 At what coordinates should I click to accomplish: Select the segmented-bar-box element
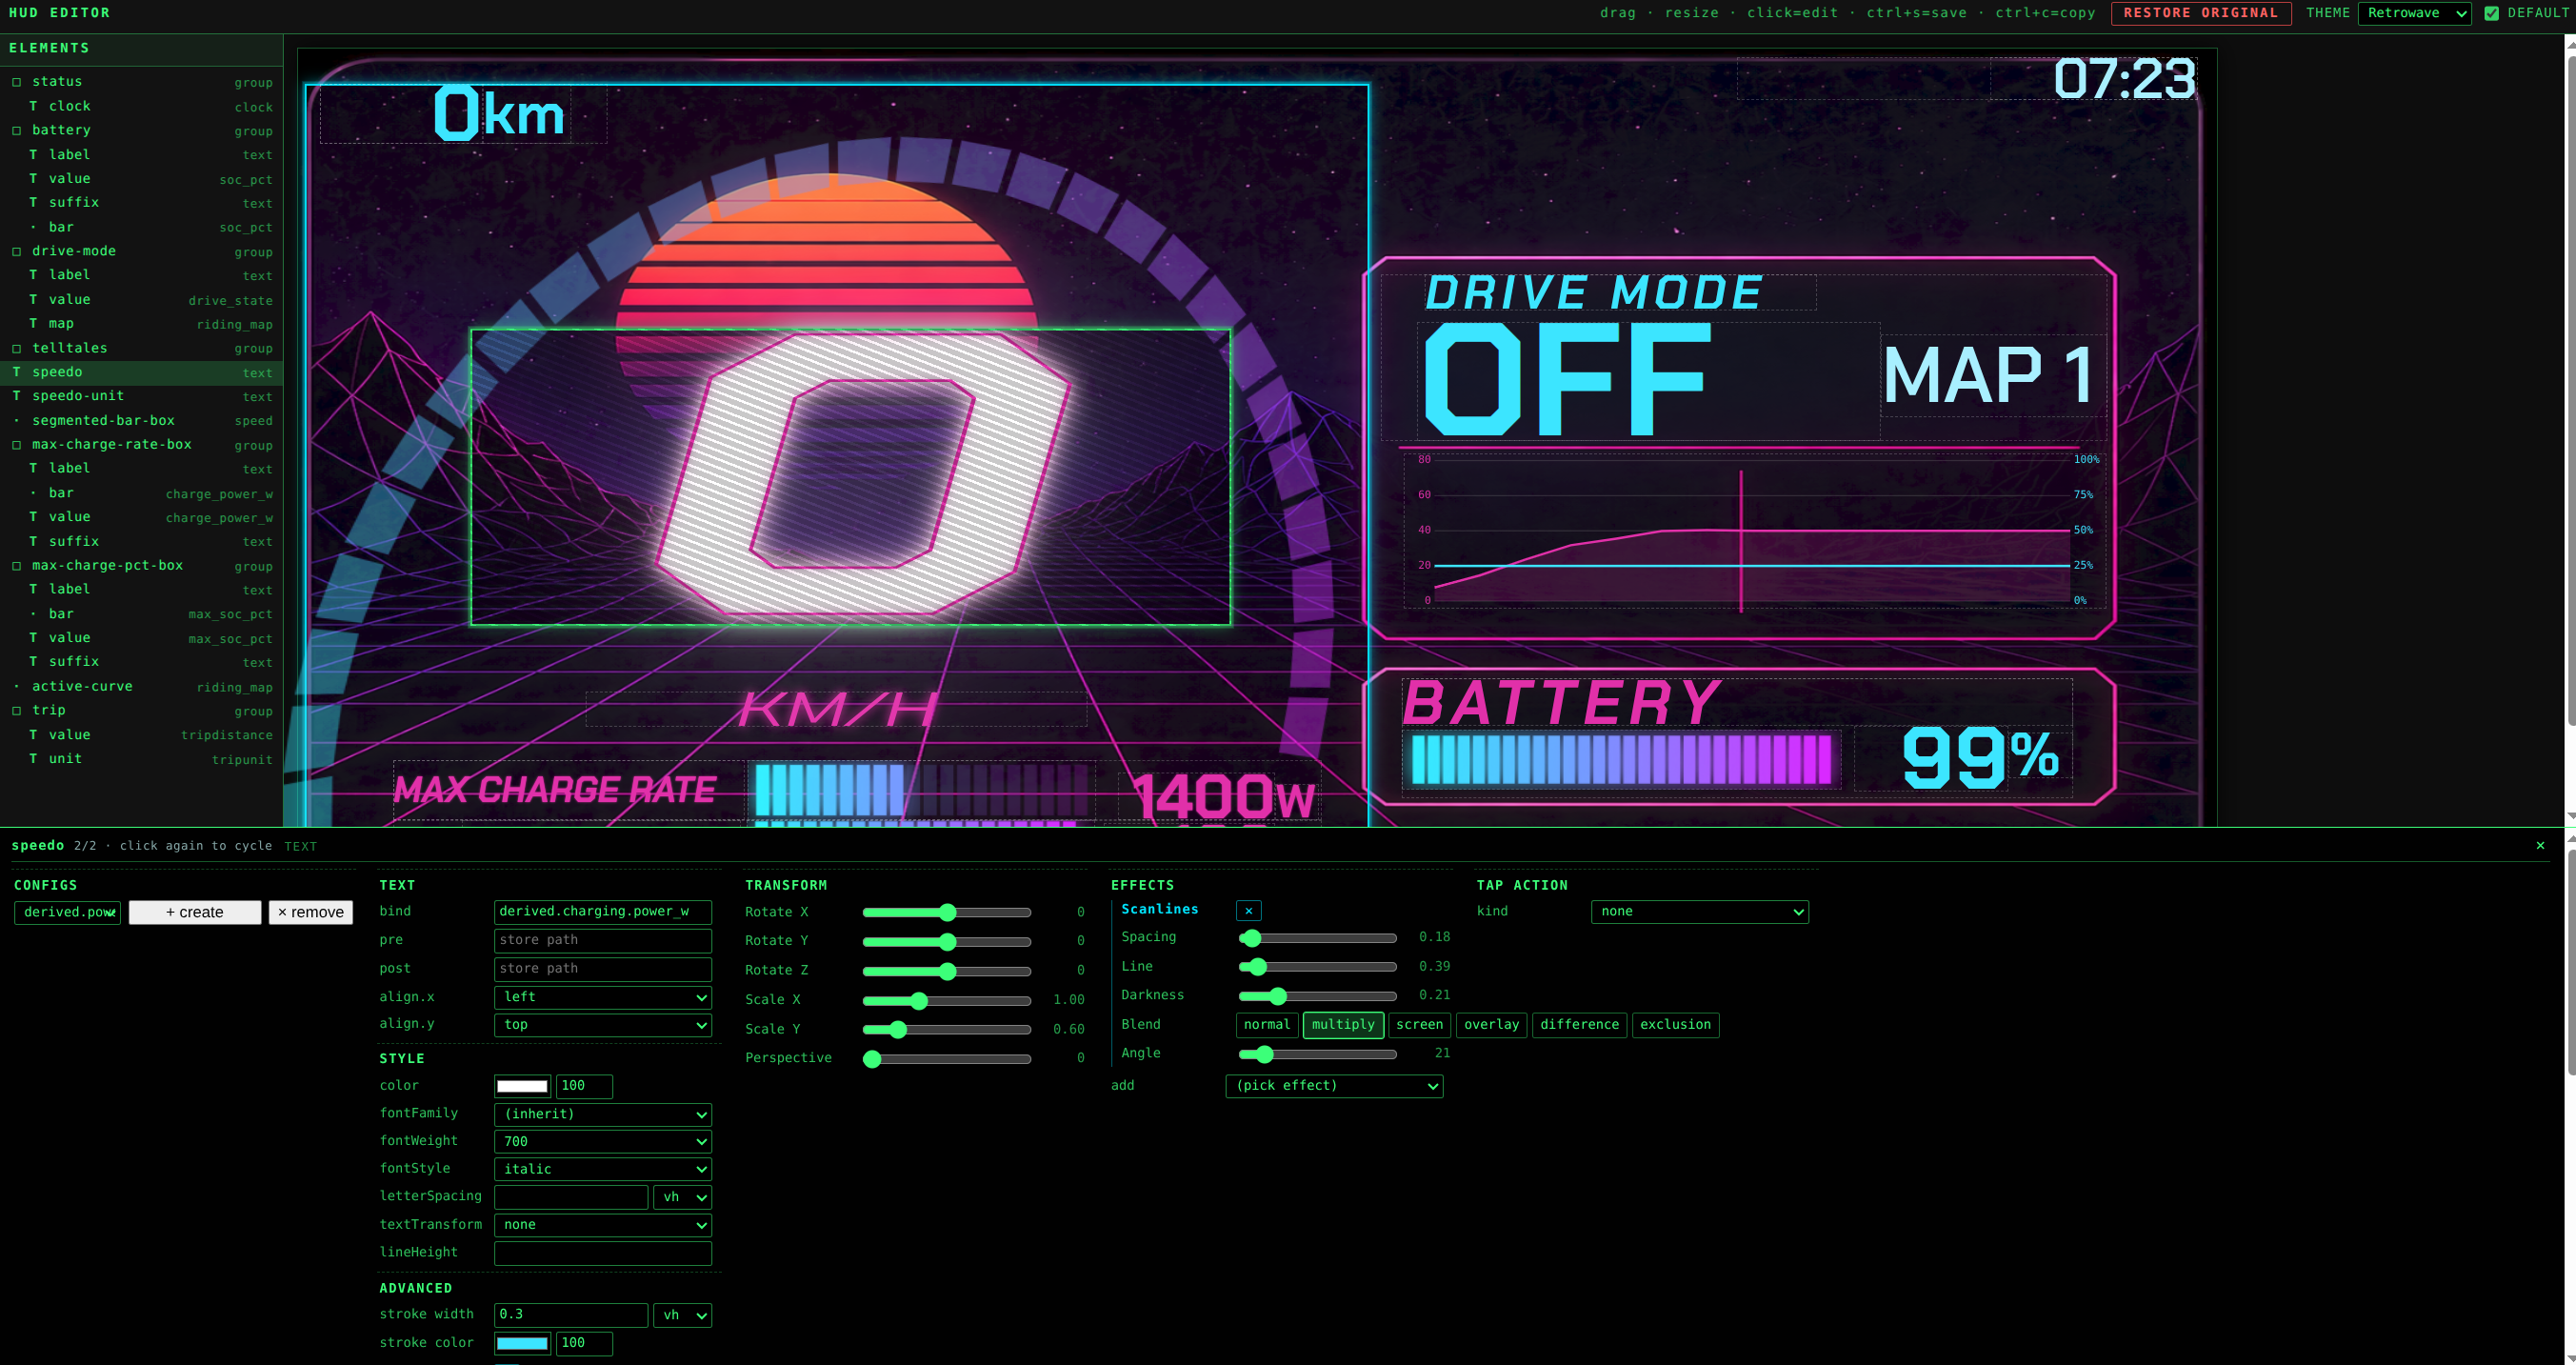141,421
